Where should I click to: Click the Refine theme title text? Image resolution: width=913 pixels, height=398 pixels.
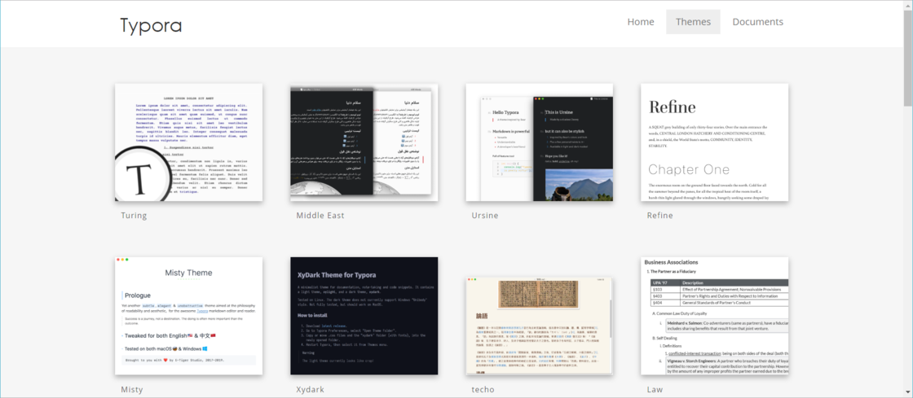coord(659,216)
